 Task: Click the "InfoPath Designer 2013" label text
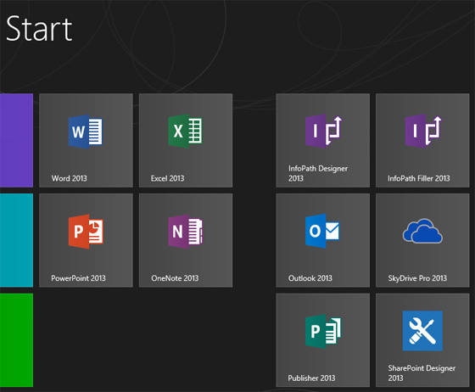318,173
